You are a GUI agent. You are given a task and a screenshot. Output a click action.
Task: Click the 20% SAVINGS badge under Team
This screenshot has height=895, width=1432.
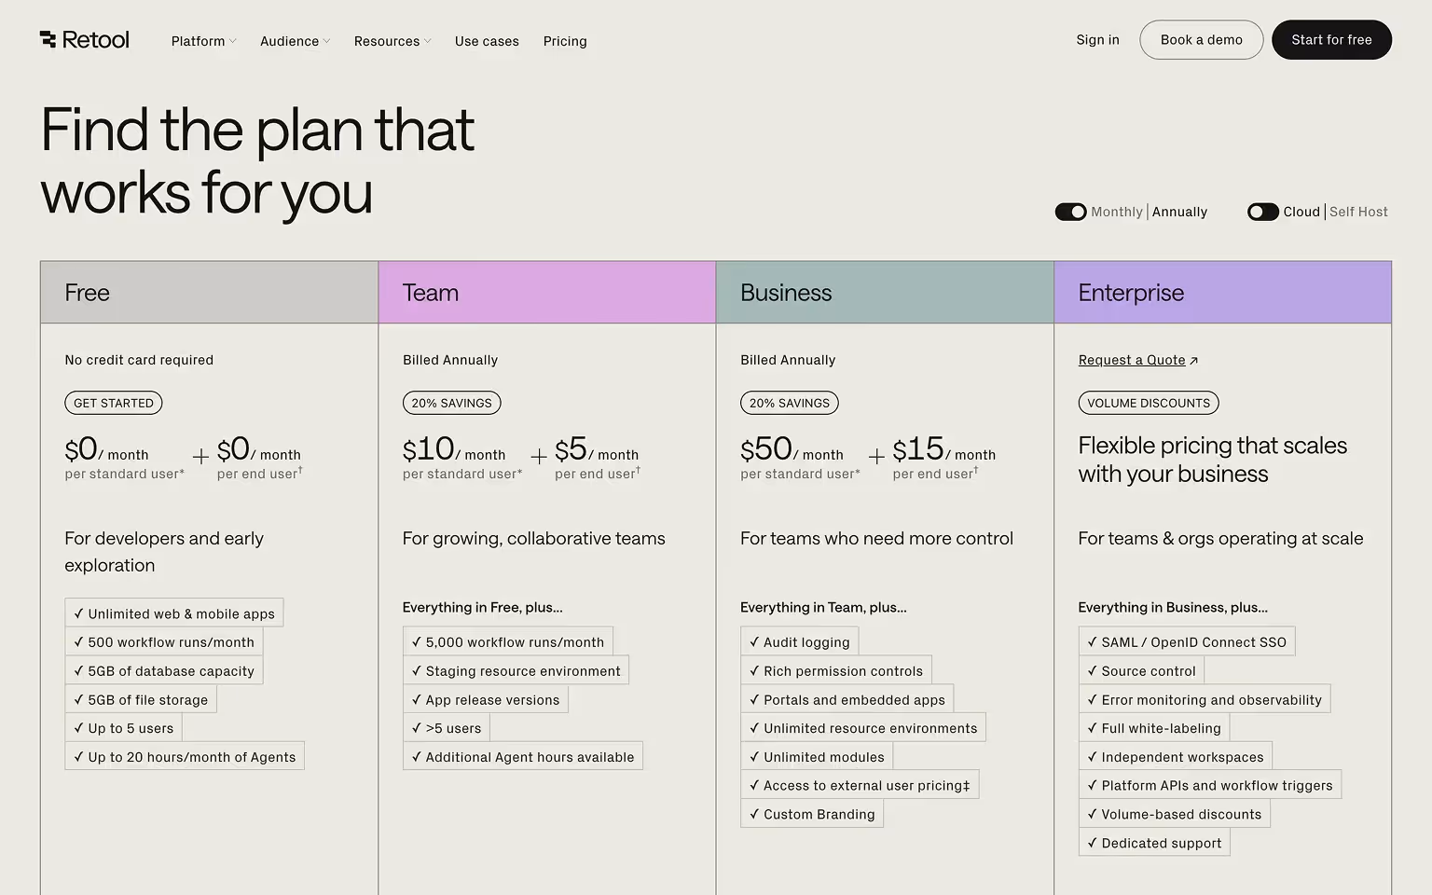point(451,403)
